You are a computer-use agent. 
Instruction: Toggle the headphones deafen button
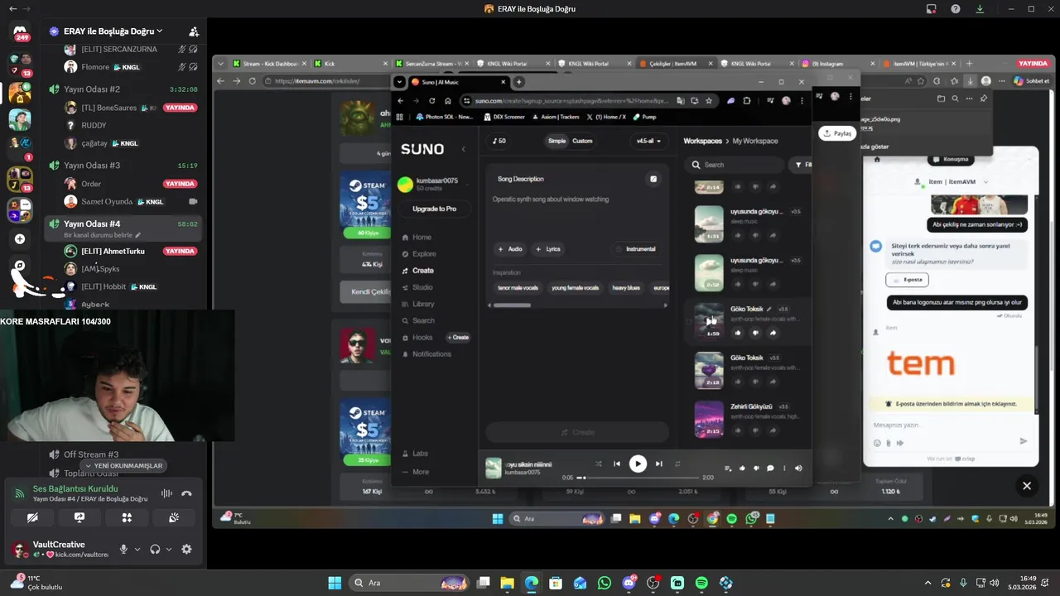tap(155, 549)
